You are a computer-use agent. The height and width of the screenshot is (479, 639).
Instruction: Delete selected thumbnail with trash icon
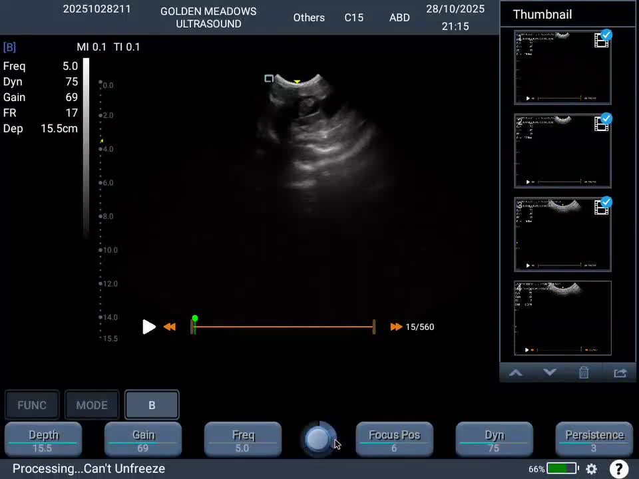click(584, 373)
